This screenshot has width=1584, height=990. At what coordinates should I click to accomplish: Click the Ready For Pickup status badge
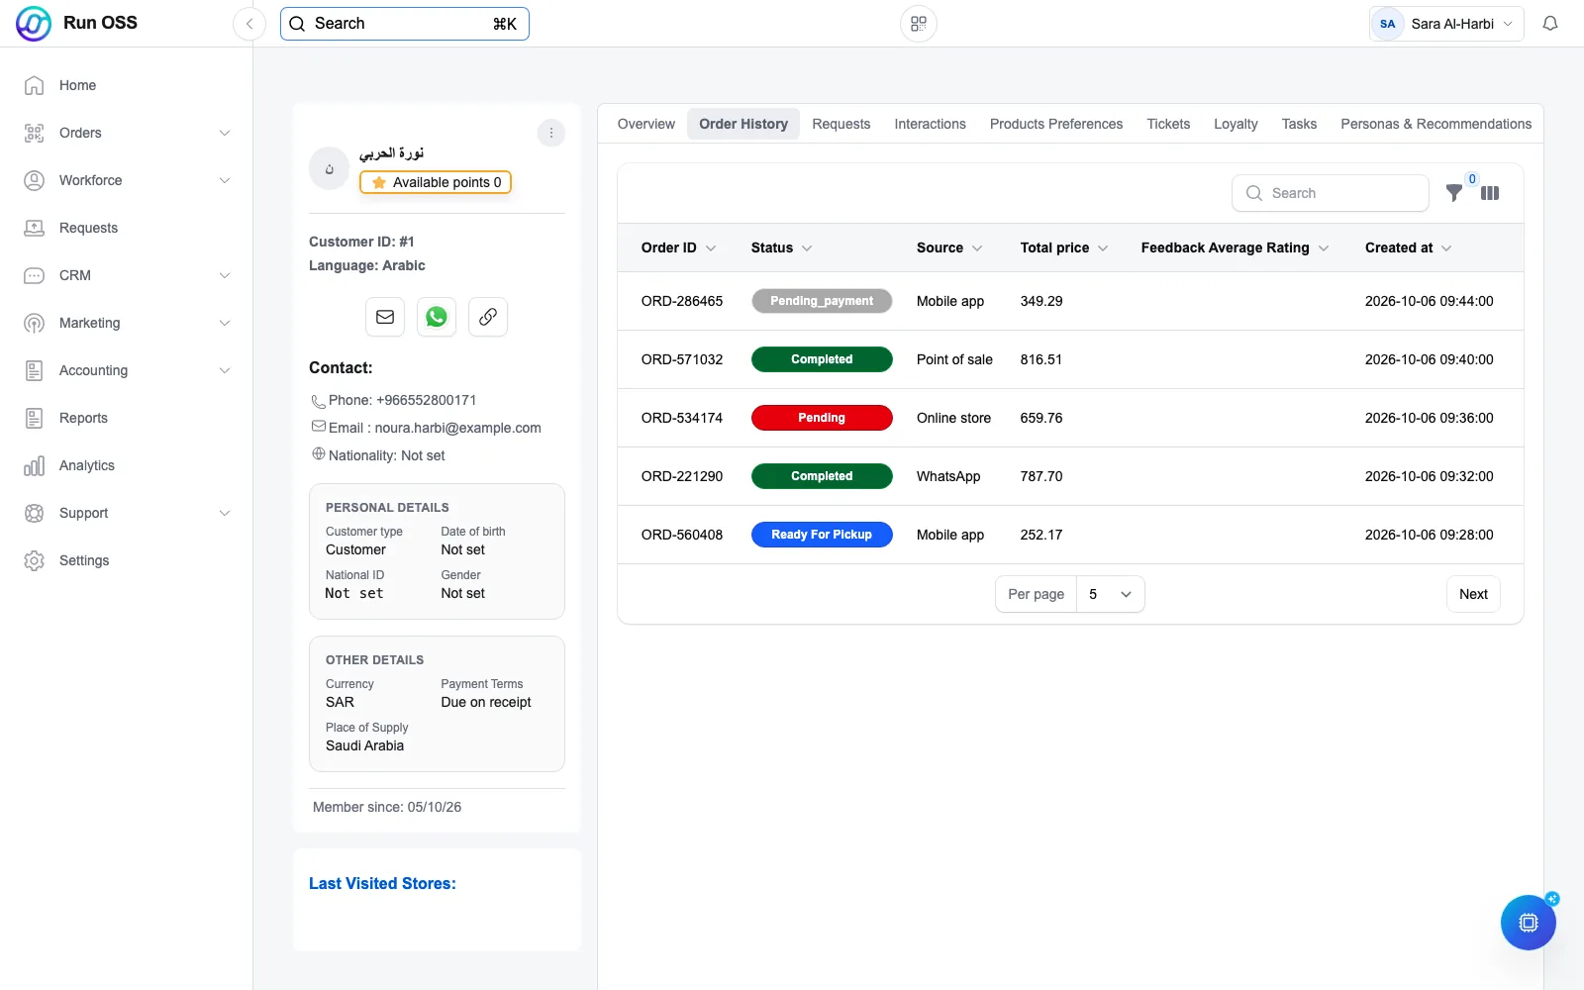(x=822, y=535)
